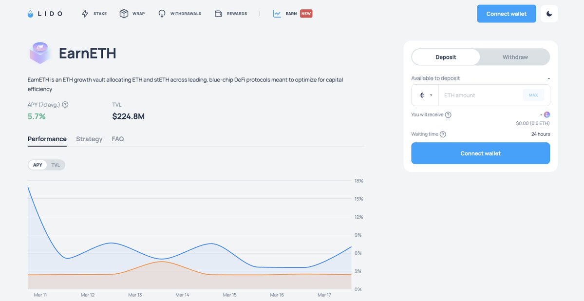Open the STAKE navigation item
Image resolution: width=584 pixels, height=301 pixels.
[100, 14]
